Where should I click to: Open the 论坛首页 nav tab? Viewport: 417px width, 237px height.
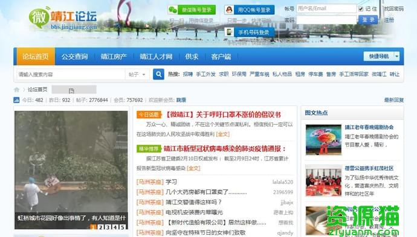[36, 57]
